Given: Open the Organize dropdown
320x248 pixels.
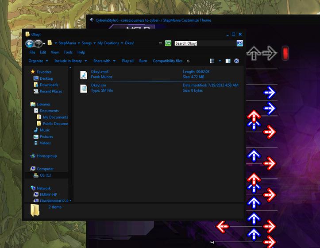Looking at the screenshot, I should (38, 61).
